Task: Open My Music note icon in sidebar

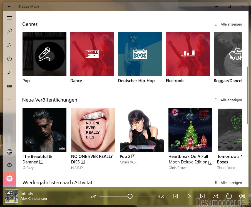Action: point(9,45)
